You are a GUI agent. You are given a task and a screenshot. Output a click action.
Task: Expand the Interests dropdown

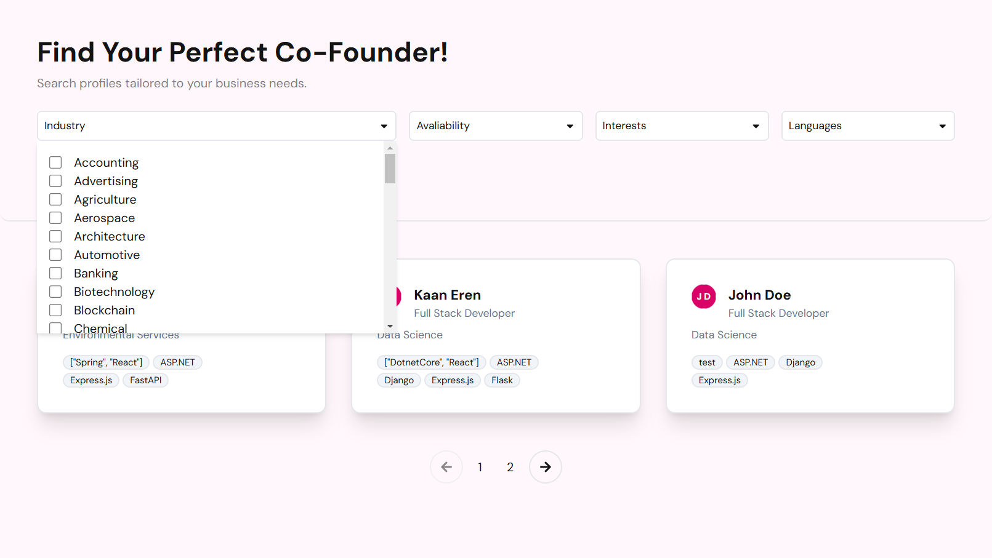coord(682,126)
